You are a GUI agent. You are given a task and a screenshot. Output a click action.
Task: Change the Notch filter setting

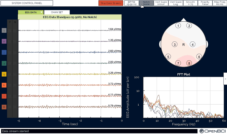146,3
